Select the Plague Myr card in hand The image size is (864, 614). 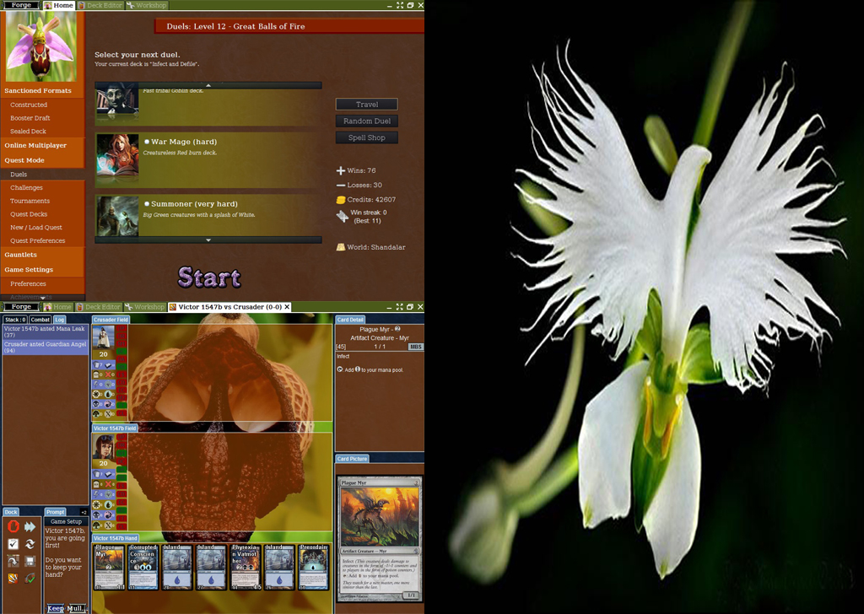(x=109, y=567)
